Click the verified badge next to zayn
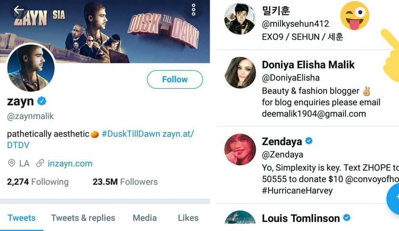The width and height of the screenshot is (399, 231). (x=42, y=101)
